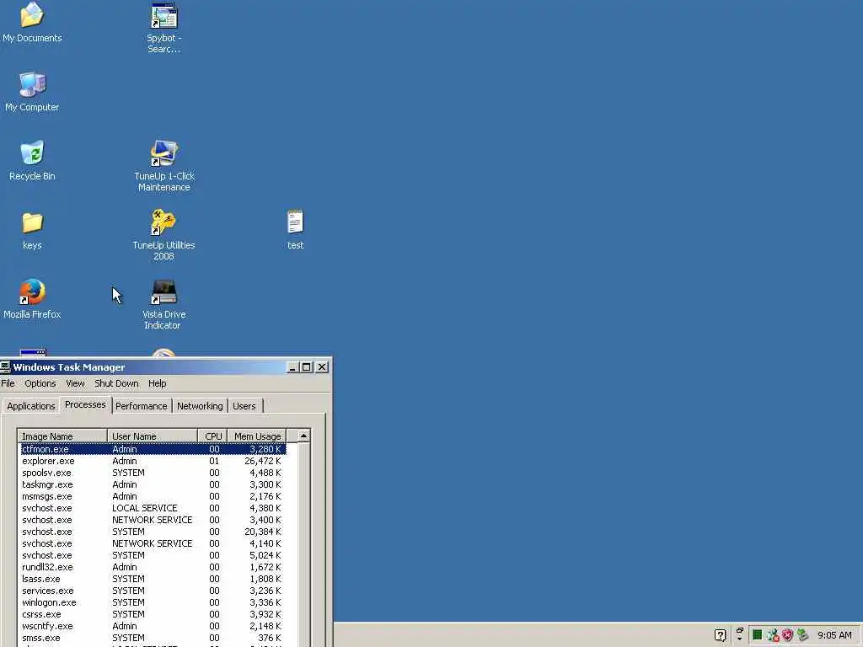Click the Windows Messenger tray icon
The image size is (863, 647).
(773, 635)
